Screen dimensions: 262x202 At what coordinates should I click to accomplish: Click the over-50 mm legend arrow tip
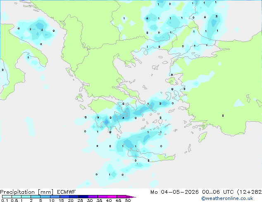pyautogui.click(x=131, y=197)
